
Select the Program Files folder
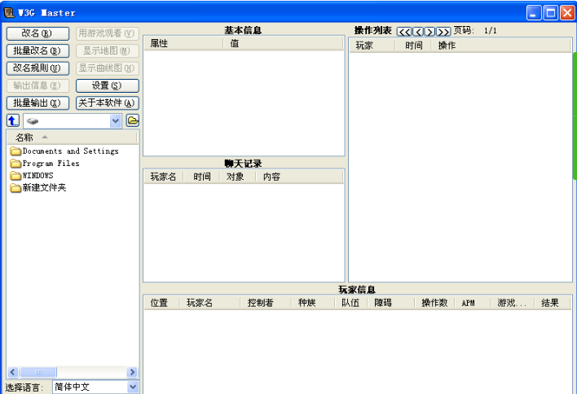[45, 163]
